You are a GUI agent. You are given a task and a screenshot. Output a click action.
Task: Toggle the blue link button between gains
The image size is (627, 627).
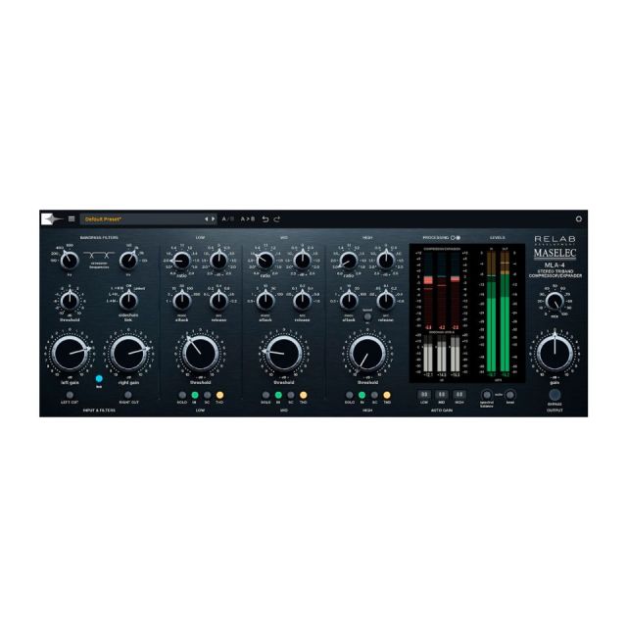pyautogui.click(x=99, y=378)
